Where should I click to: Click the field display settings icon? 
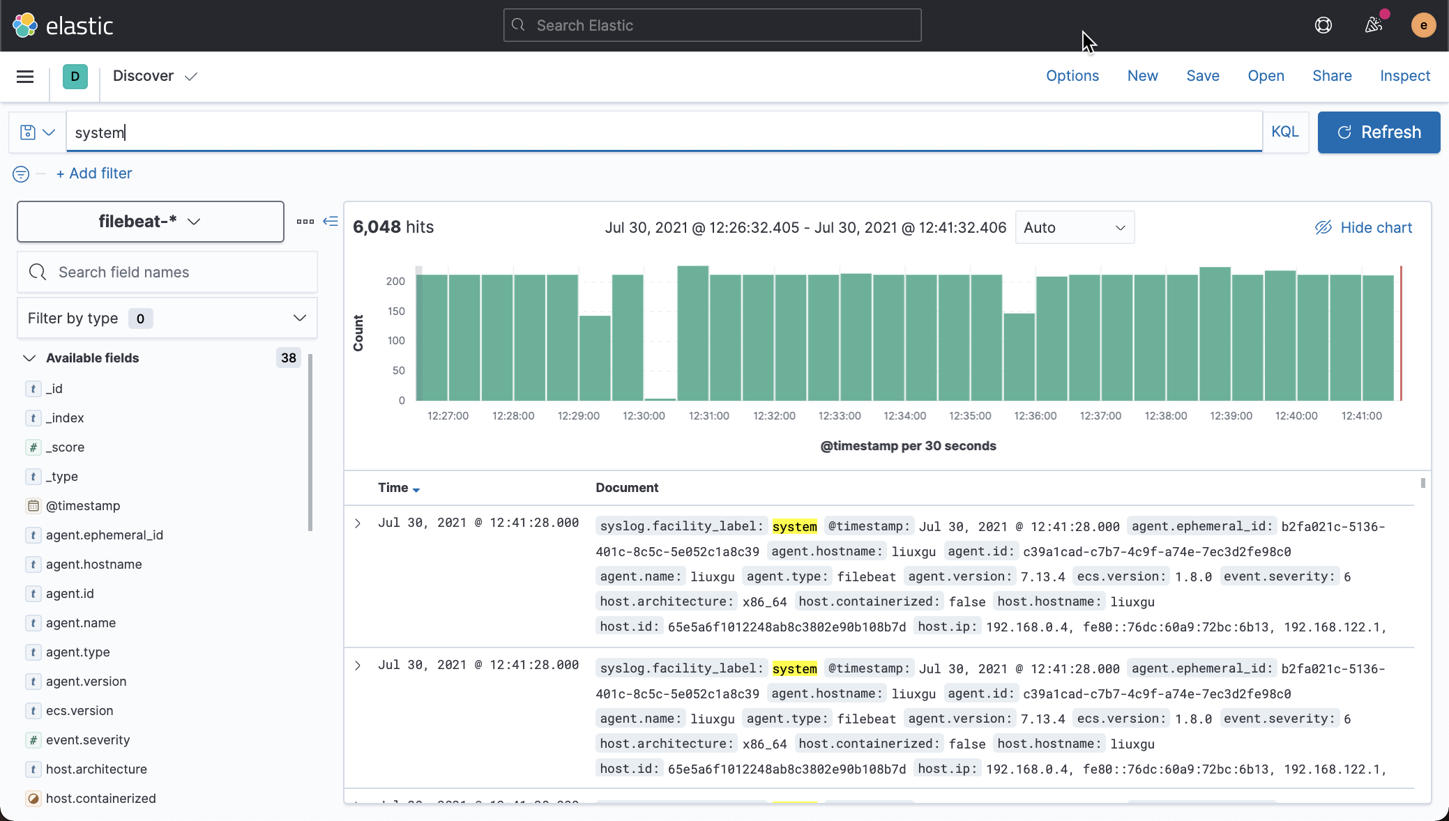pyautogui.click(x=304, y=221)
